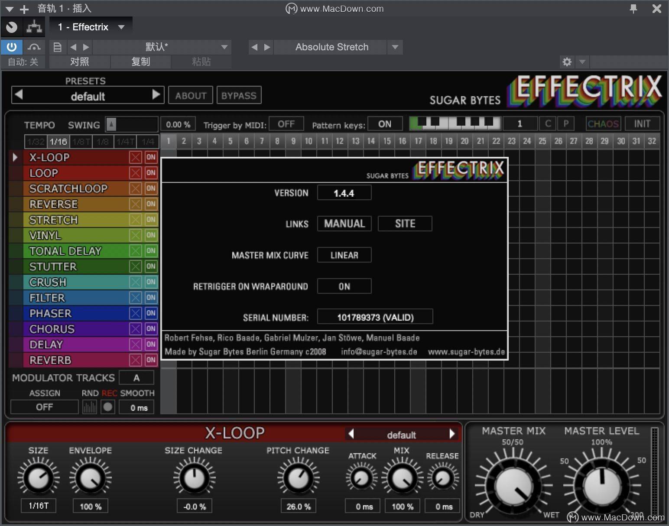This screenshot has width=669, height=526.
Task: Toggle VINYL track ON switch
Action: coord(151,235)
